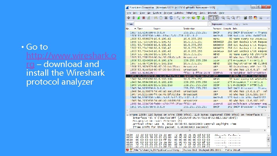The width and height of the screenshot is (277, 156).
Task: Expand the toolbar overflow chevron
Action: tap(268, 18)
